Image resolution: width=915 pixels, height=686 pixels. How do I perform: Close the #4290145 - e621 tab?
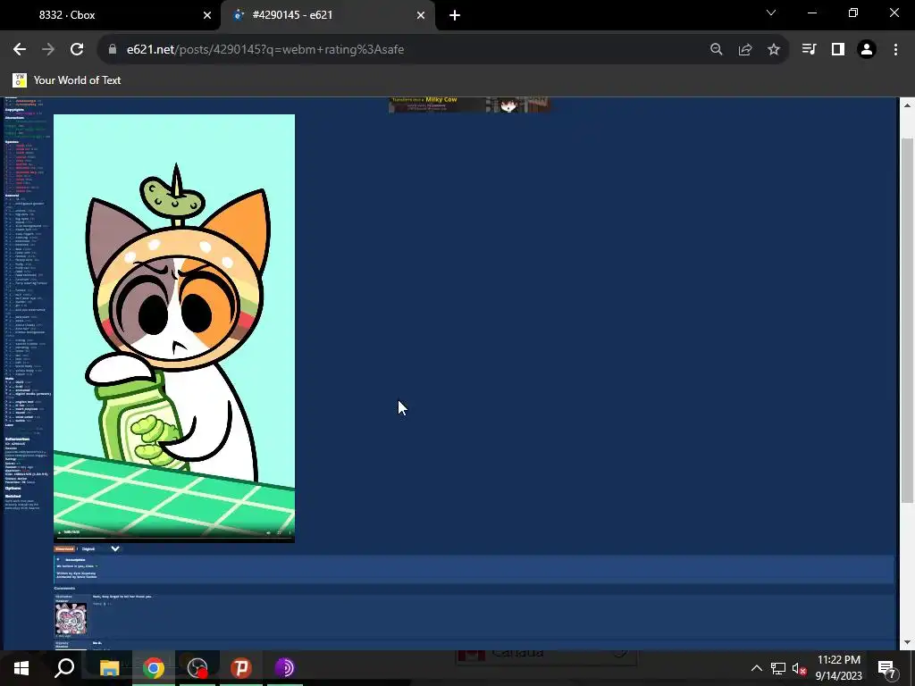click(421, 16)
